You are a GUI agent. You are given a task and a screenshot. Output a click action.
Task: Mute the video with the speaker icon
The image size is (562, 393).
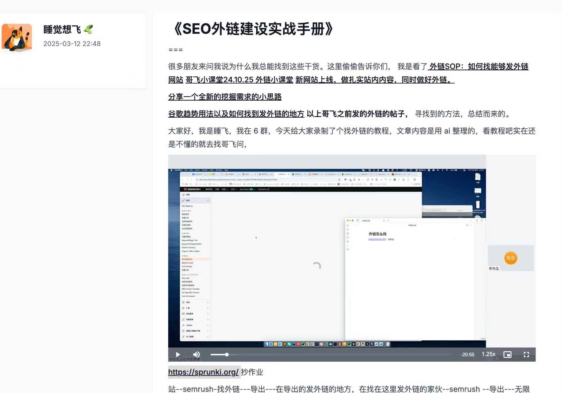[197, 355]
